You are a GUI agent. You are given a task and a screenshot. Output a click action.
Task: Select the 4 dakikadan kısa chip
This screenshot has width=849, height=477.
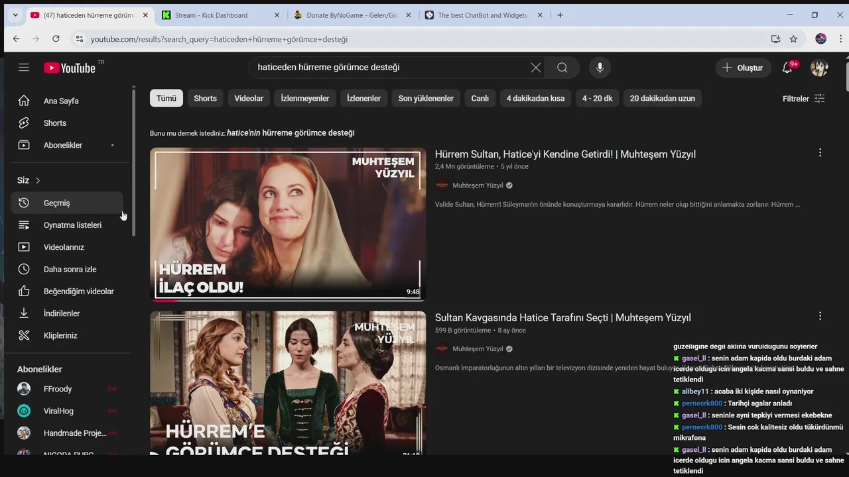(535, 98)
